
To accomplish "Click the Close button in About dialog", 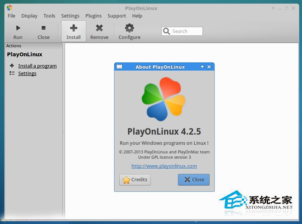I will click(194, 180).
